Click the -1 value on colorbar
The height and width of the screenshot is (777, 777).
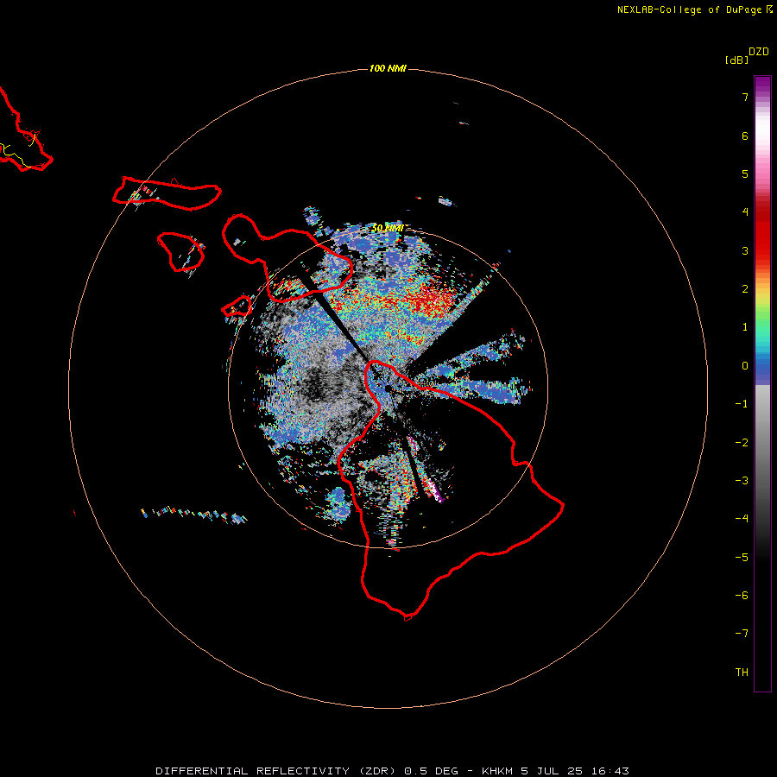point(742,404)
